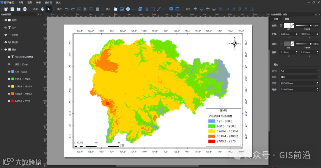Open the 编辑 menu
The width and height of the screenshot is (321, 168).
point(38,2)
